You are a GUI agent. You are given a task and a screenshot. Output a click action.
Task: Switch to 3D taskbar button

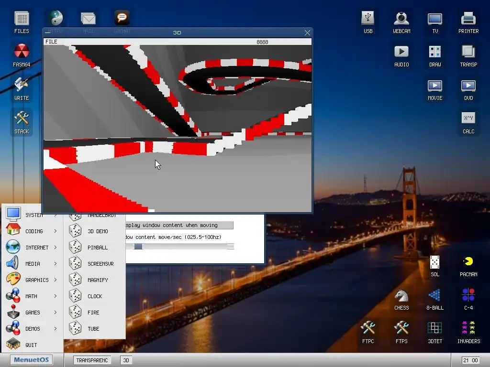click(x=126, y=360)
